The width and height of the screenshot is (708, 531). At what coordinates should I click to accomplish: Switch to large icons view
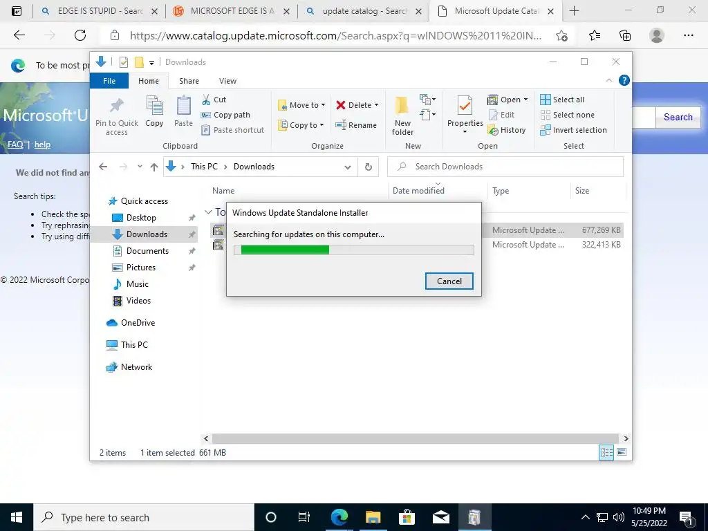[622, 452]
